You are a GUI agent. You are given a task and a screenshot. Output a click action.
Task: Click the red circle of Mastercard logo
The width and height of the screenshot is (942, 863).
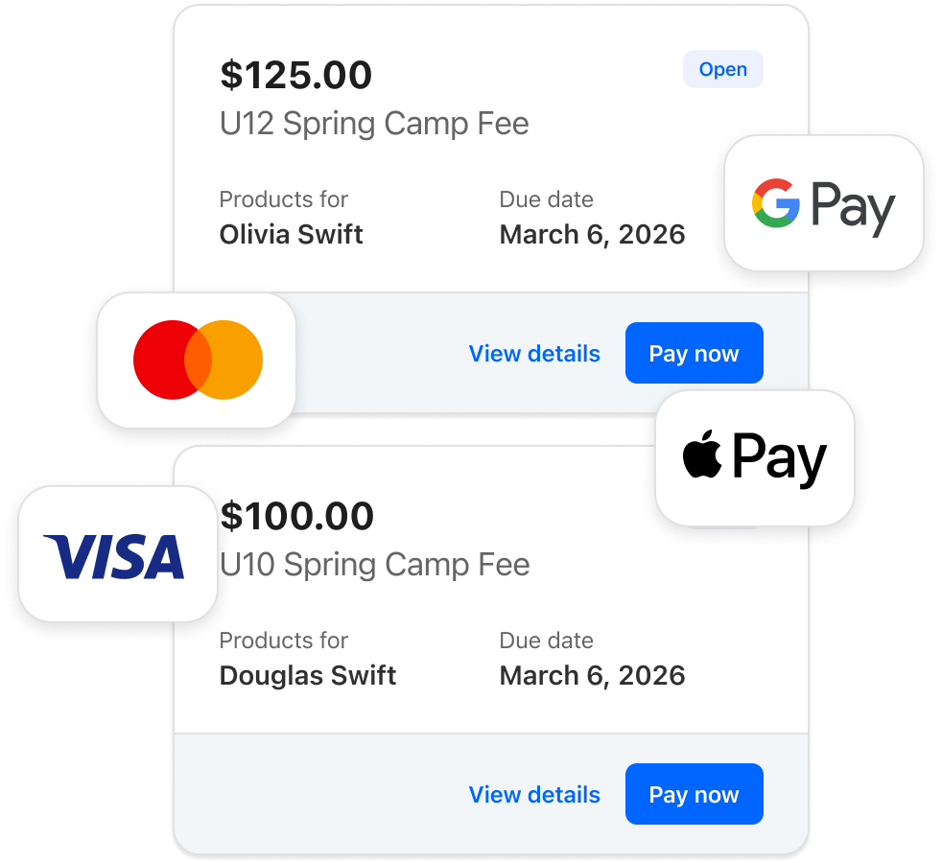[x=173, y=360]
